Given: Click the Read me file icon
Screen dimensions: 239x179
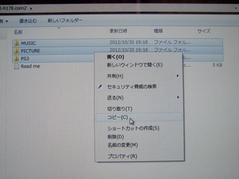Looking at the screenshot, I should 16,67.
